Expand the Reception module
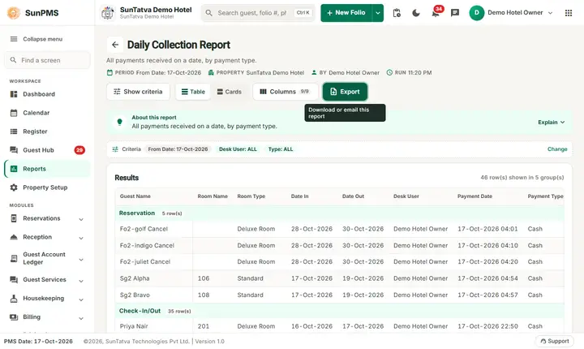584x349 pixels. point(47,237)
